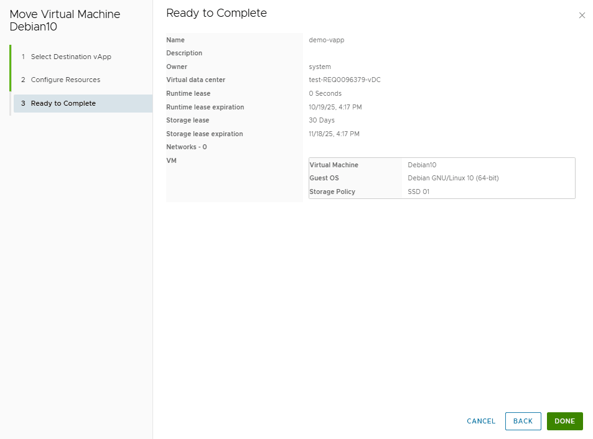Select step 3 Ready to Complete

[x=83, y=103]
